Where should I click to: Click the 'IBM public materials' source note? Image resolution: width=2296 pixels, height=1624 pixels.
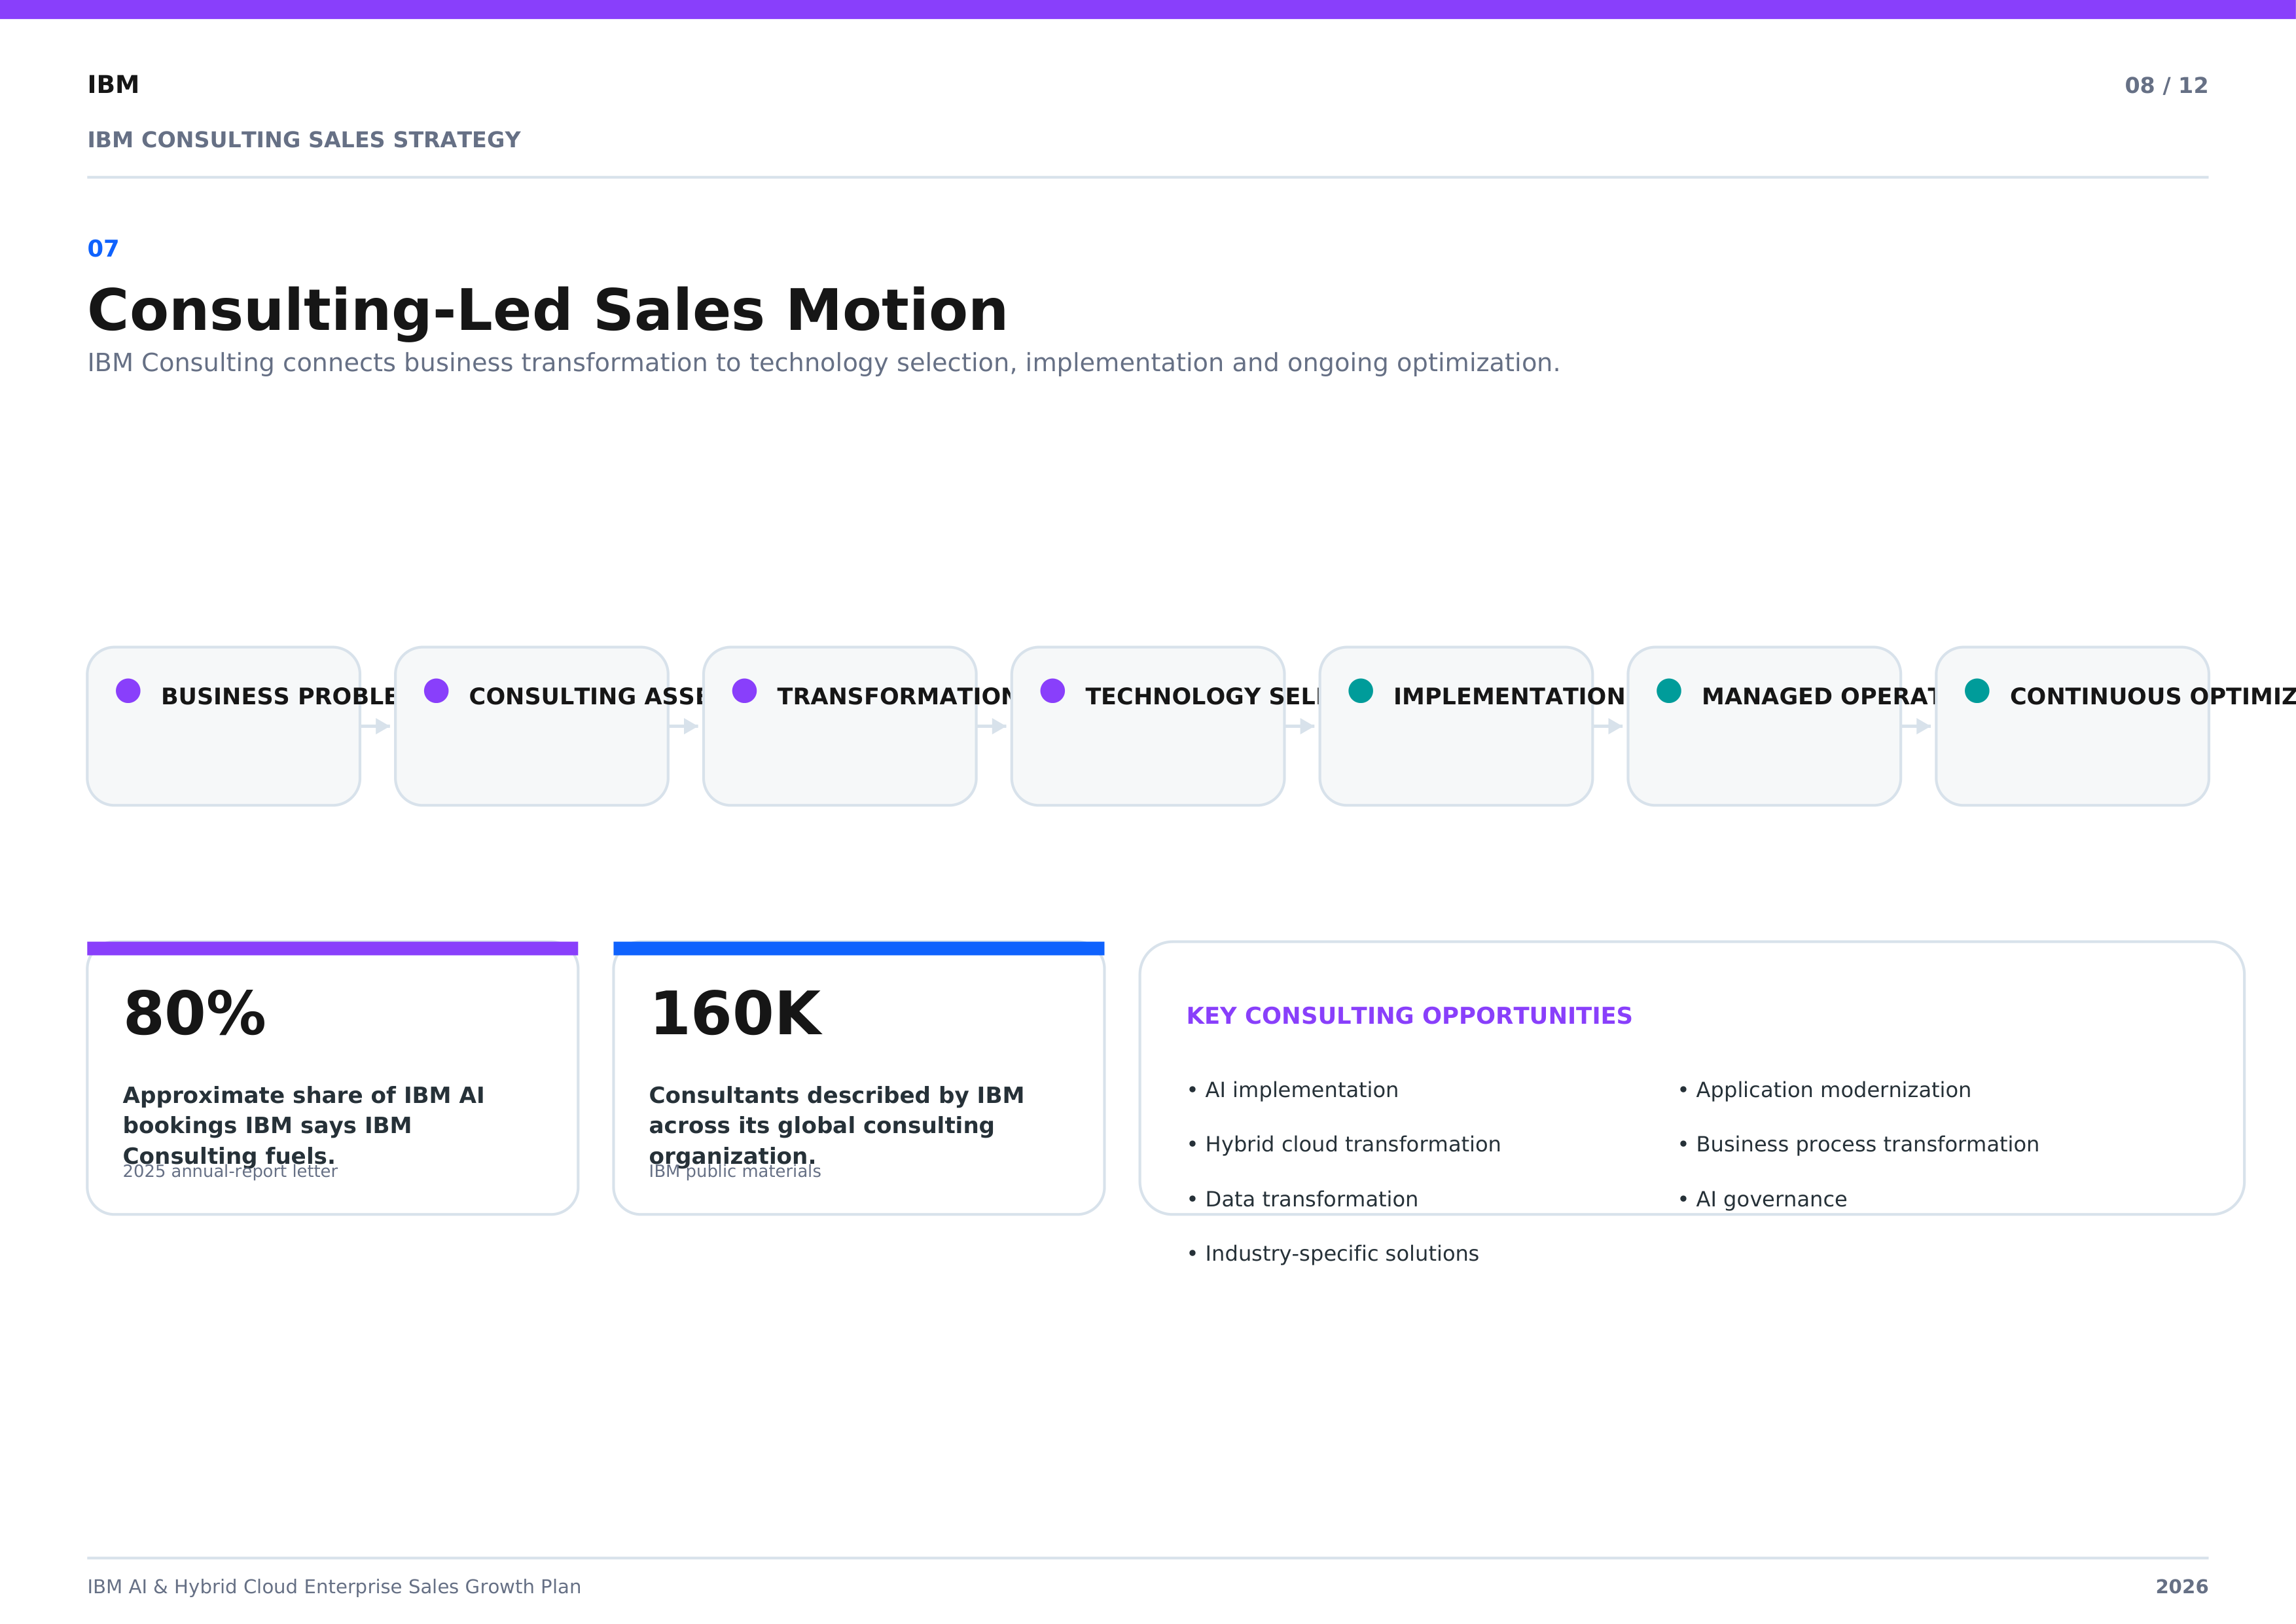coord(735,1172)
